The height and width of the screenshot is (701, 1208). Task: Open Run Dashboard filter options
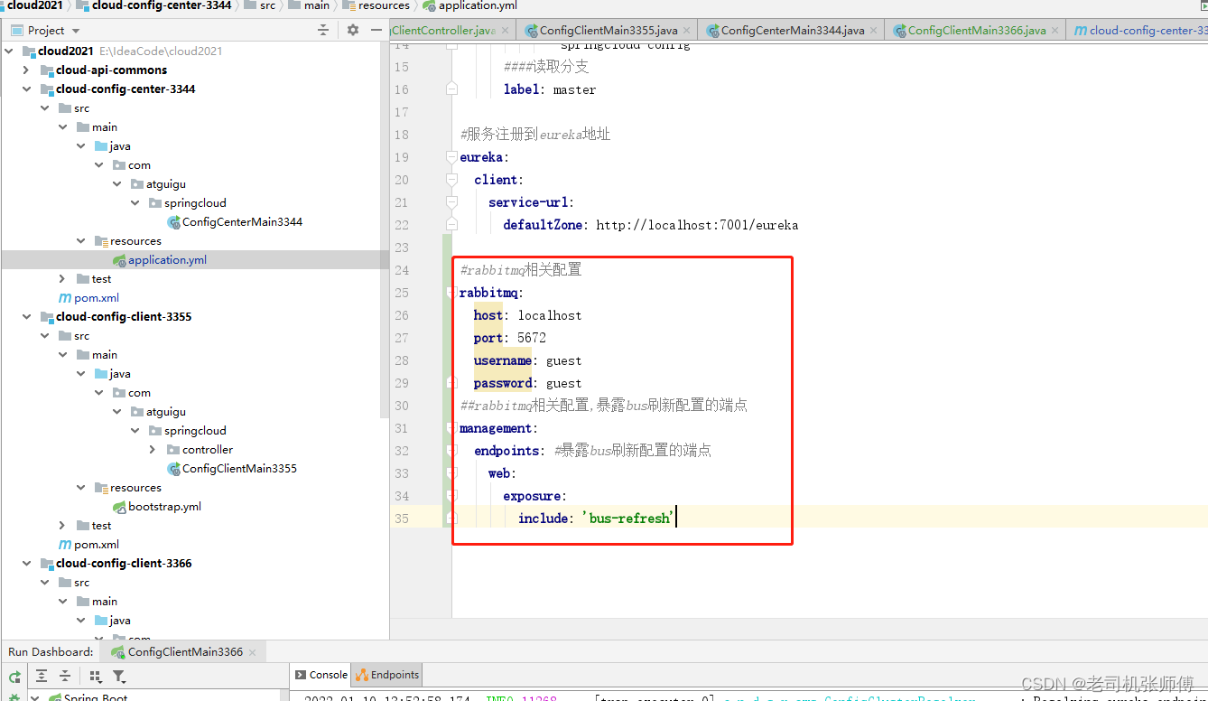[x=119, y=676]
